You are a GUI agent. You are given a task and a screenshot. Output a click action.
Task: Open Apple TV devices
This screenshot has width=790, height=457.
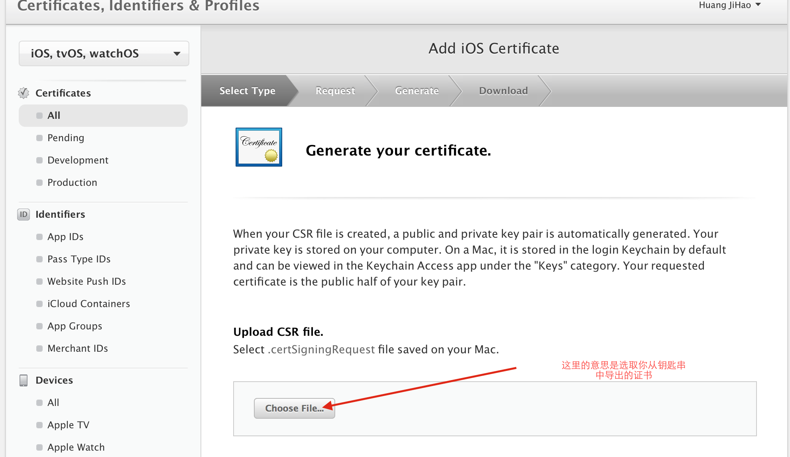(x=68, y=425)
